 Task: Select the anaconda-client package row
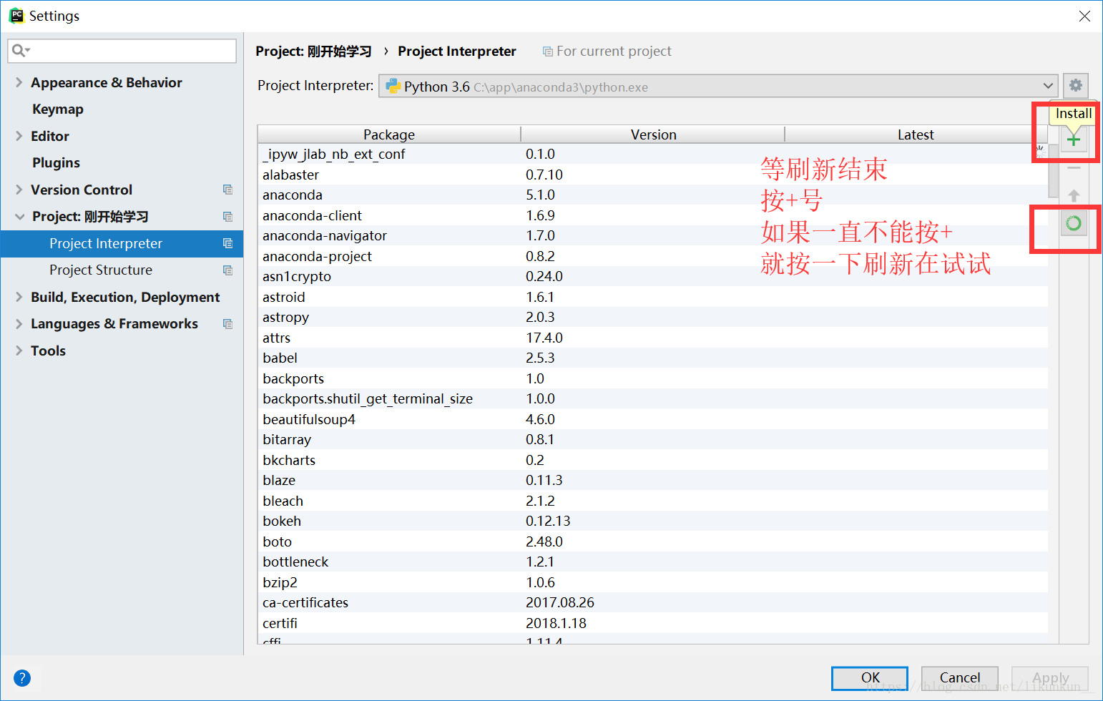coord(652,215)
